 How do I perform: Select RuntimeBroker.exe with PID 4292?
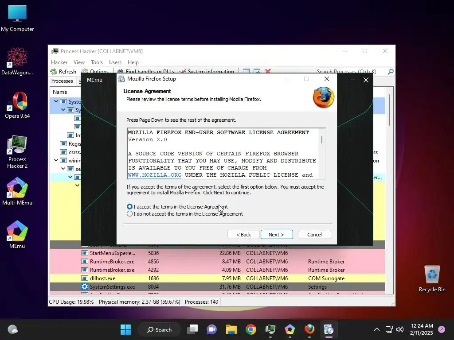click(217, 270)
